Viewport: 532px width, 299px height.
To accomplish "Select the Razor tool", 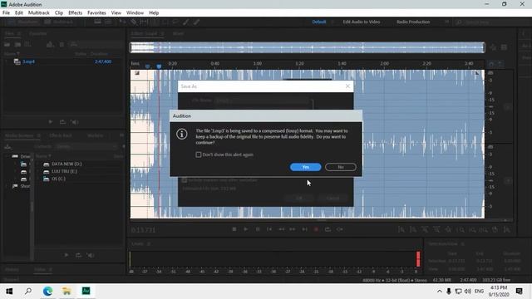I will pos(133,22).
